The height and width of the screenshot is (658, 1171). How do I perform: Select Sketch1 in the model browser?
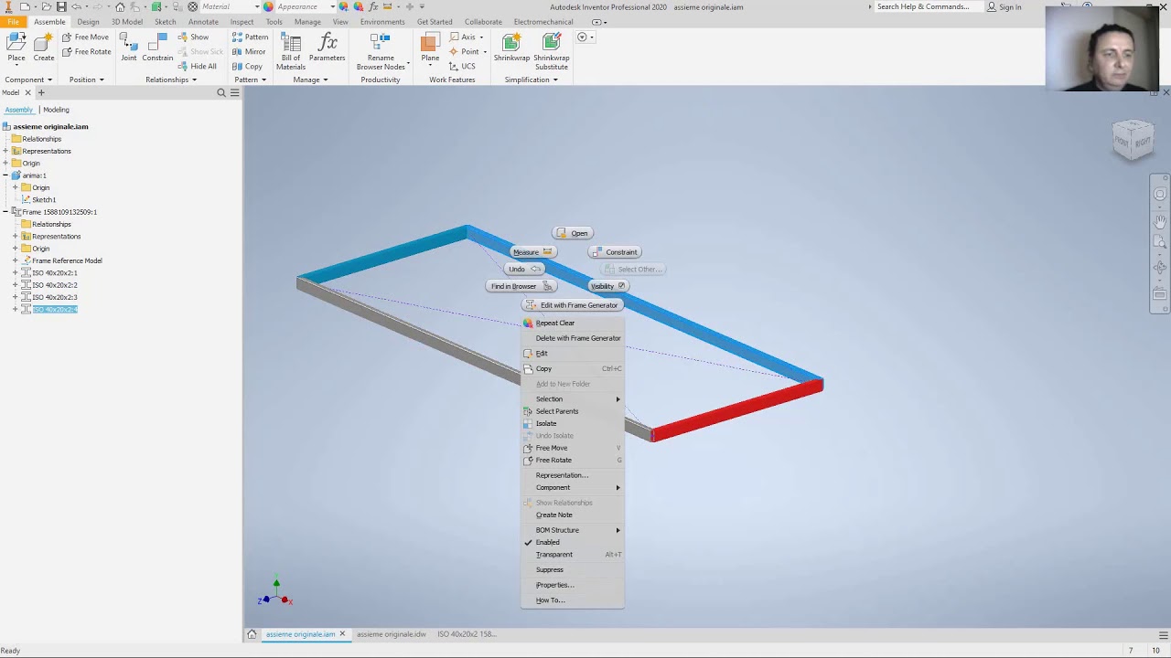43,199
